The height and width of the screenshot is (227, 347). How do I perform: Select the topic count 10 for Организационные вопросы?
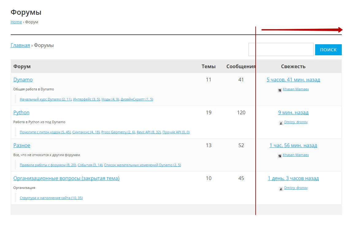point(208,178)
